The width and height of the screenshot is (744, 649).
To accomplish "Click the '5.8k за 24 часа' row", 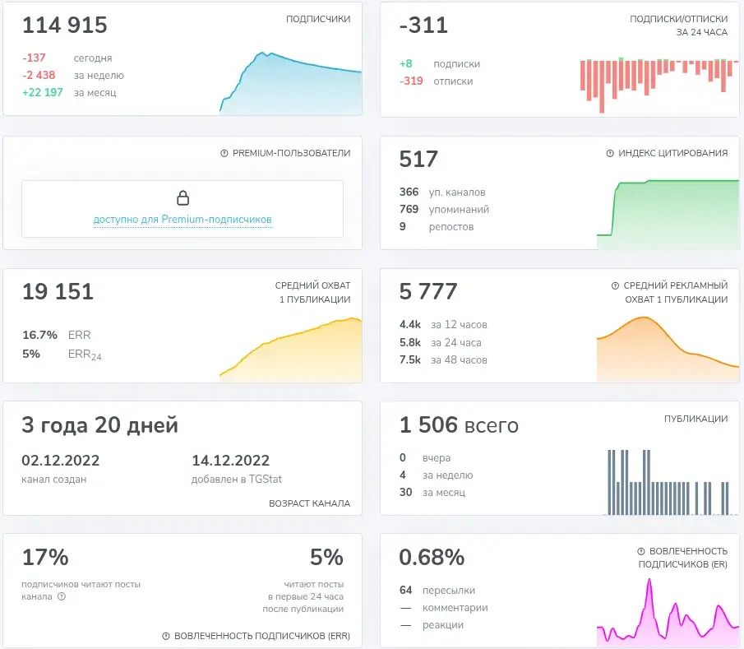I will (441, 343).
